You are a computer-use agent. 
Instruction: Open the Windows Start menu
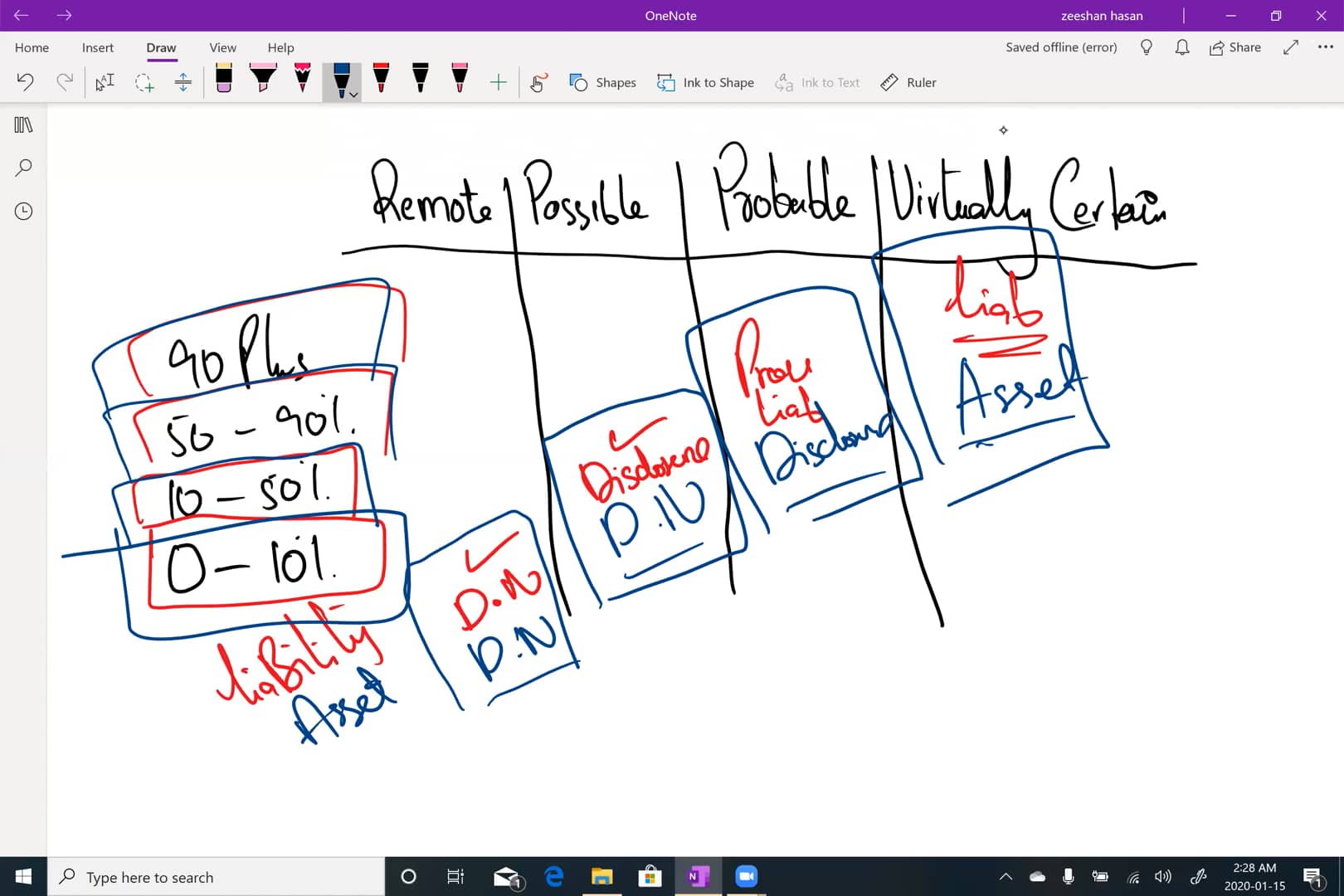(x=23, y=877)
